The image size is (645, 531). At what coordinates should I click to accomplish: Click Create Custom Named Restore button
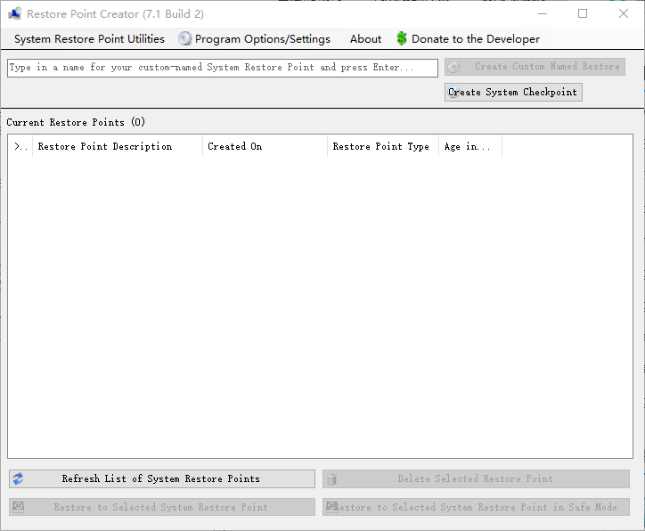[535, 67]
